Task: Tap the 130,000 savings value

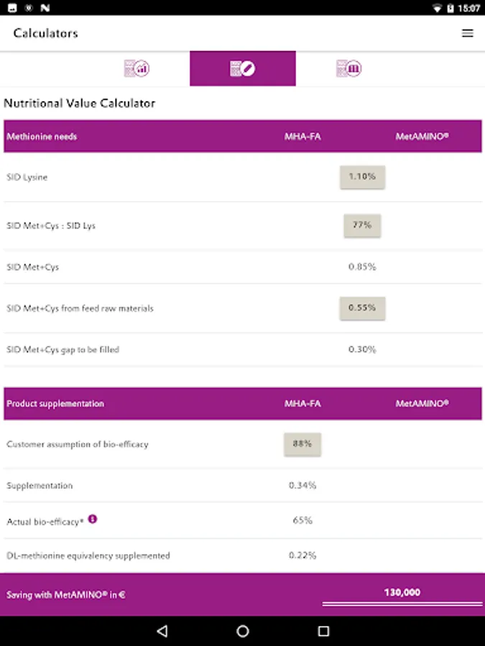Action: coord(402,593)
